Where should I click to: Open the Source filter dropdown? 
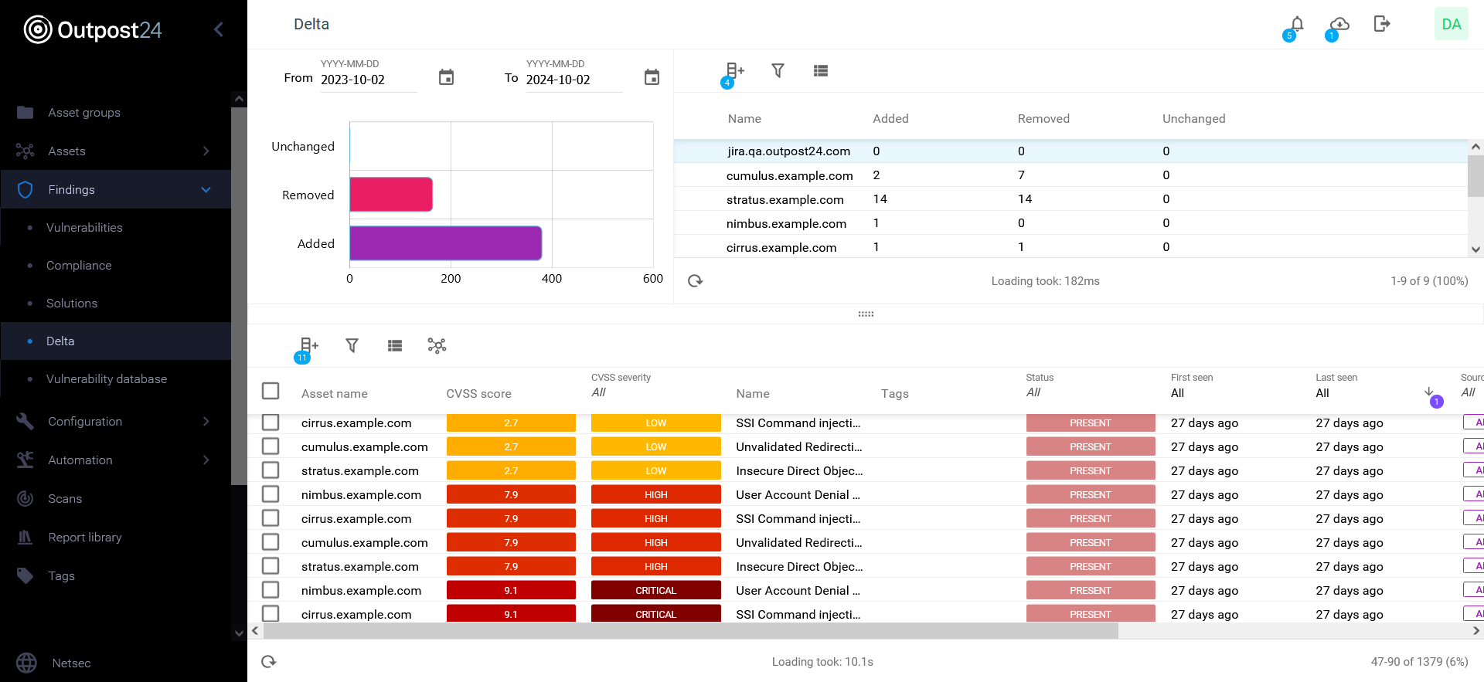[1471, 393]
